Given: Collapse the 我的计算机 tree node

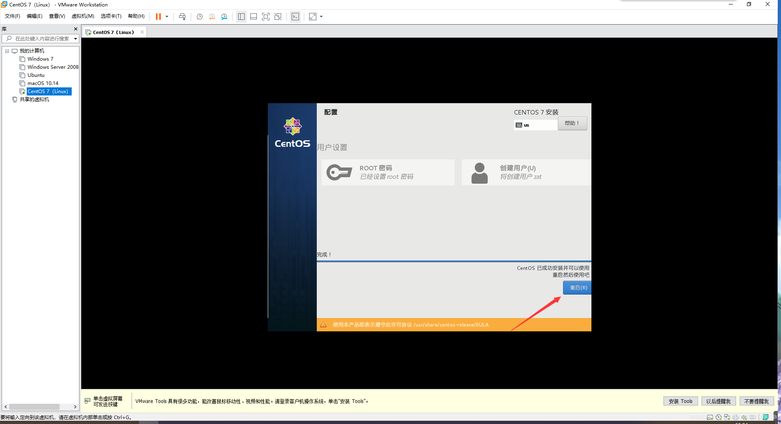Looking at the screenshot, I should coord(7,51).
